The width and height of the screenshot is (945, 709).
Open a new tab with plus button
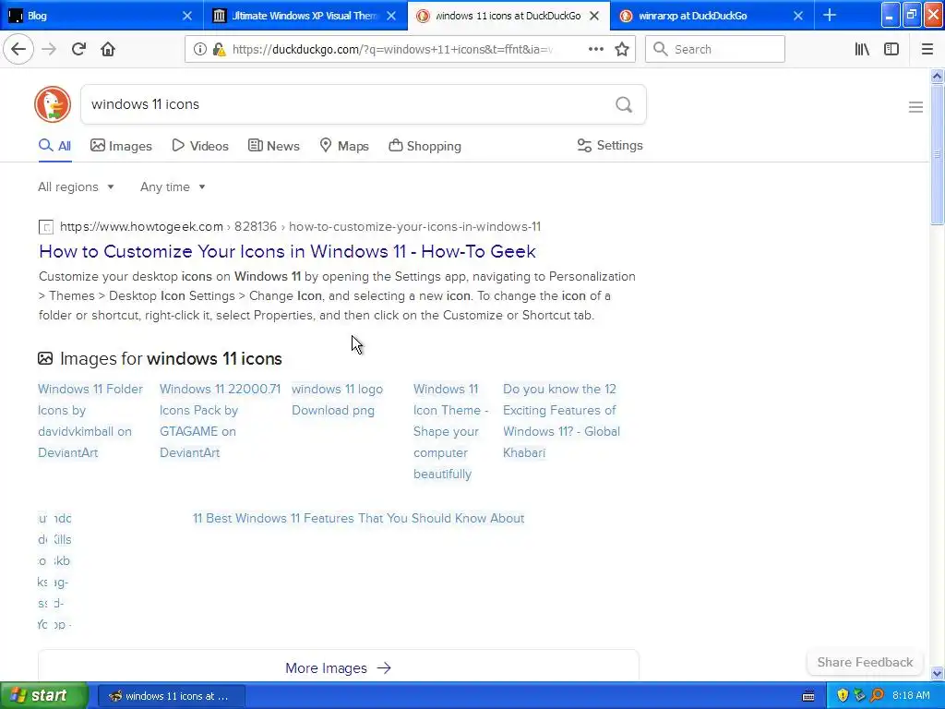point(830,15)
